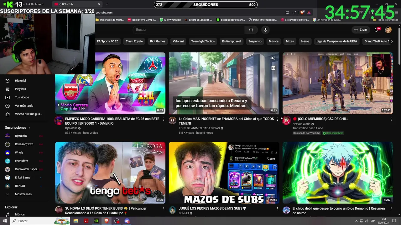Open the YouTube notifications bell

[377, 30]
